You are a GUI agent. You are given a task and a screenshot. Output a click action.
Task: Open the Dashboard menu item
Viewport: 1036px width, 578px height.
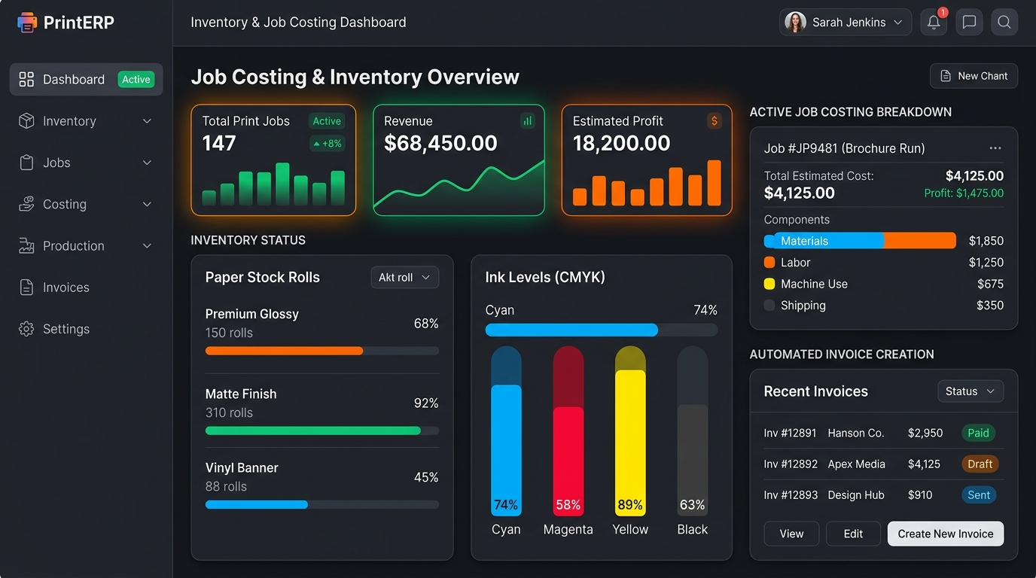tap(87, 80)
